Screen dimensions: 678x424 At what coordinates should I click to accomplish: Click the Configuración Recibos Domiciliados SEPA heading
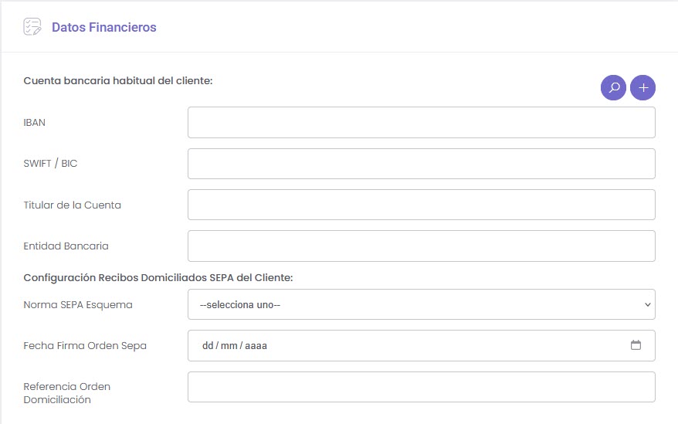click(158, 277)
